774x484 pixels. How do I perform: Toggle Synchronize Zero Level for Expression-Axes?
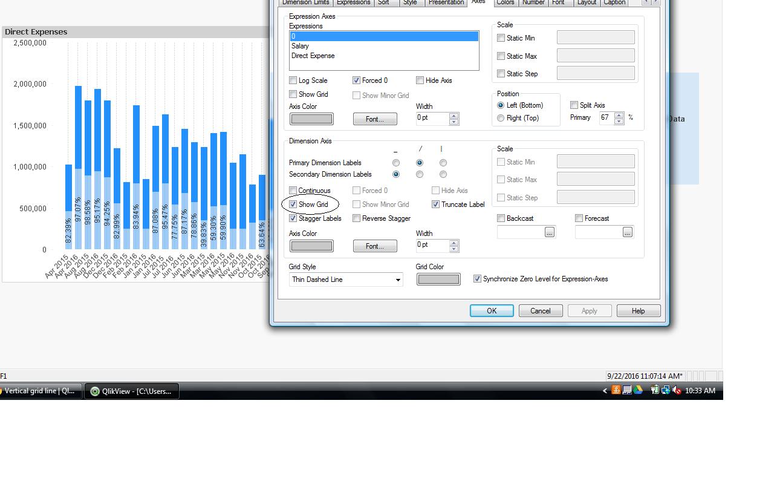point(477,279)
